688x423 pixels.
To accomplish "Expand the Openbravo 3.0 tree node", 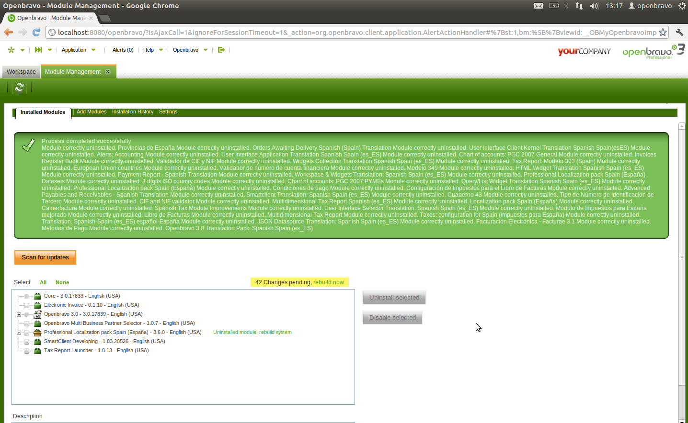I will coord(19,314).
